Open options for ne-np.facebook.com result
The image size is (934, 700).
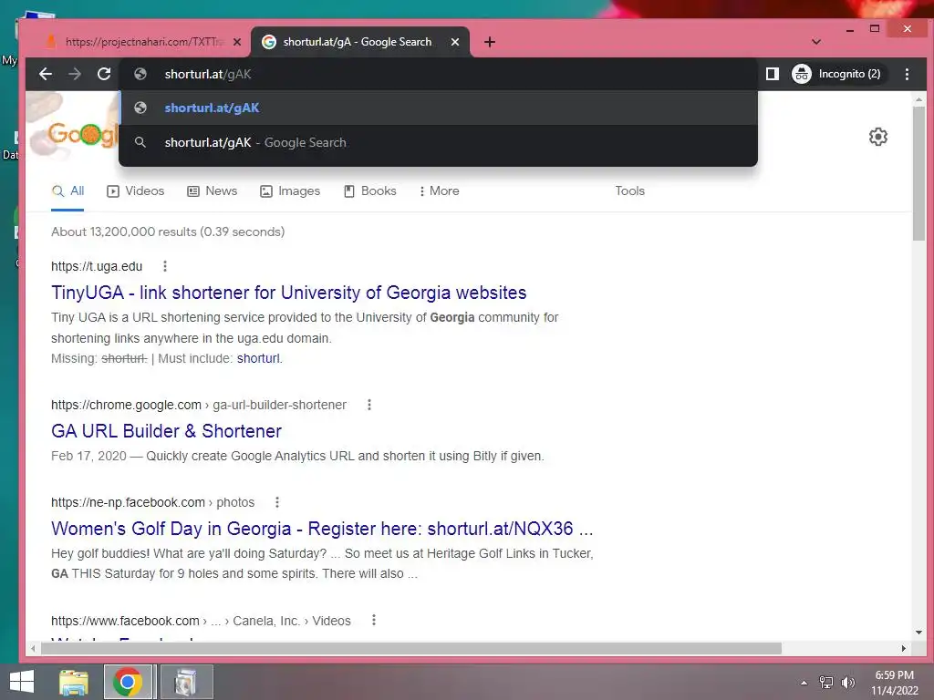coord(277,502)
